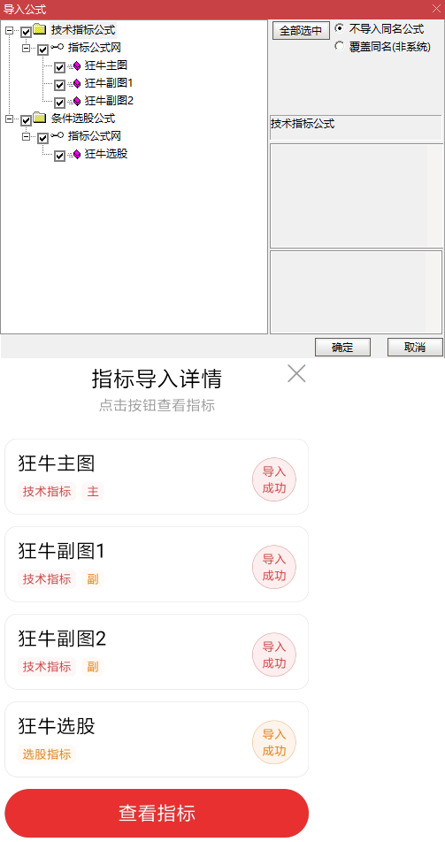Choose the 不导入同名公式 radio option
The image size is (445, 842).
339,28
